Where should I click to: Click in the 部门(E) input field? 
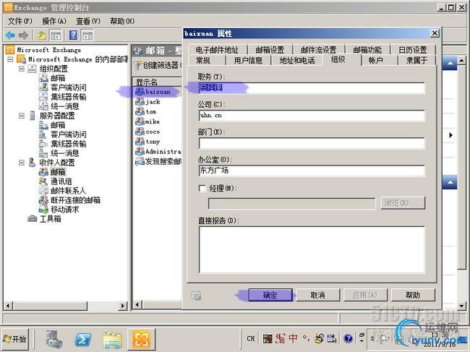click(x=312, y=143)
